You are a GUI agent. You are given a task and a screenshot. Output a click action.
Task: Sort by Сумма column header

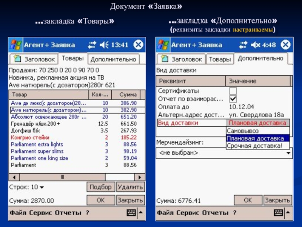(126, 95)
